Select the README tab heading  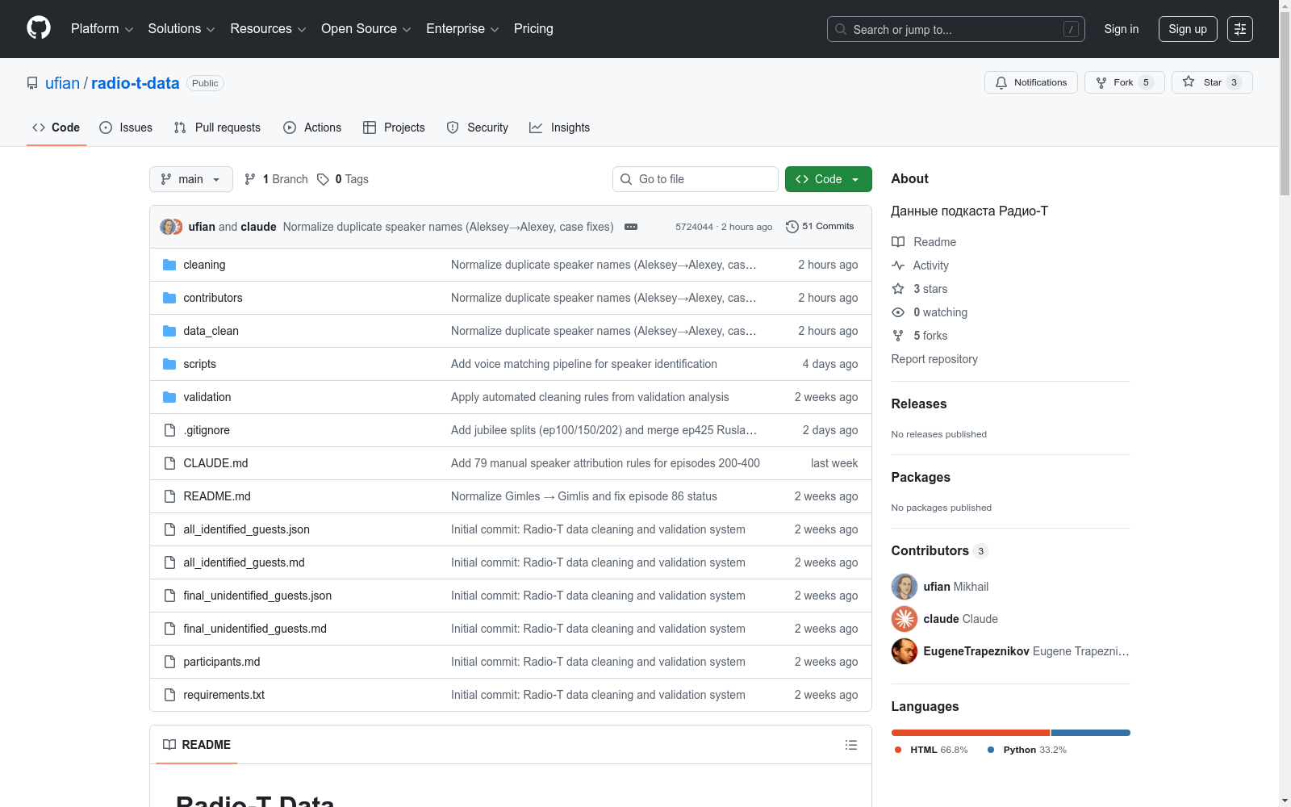(197, 745)
